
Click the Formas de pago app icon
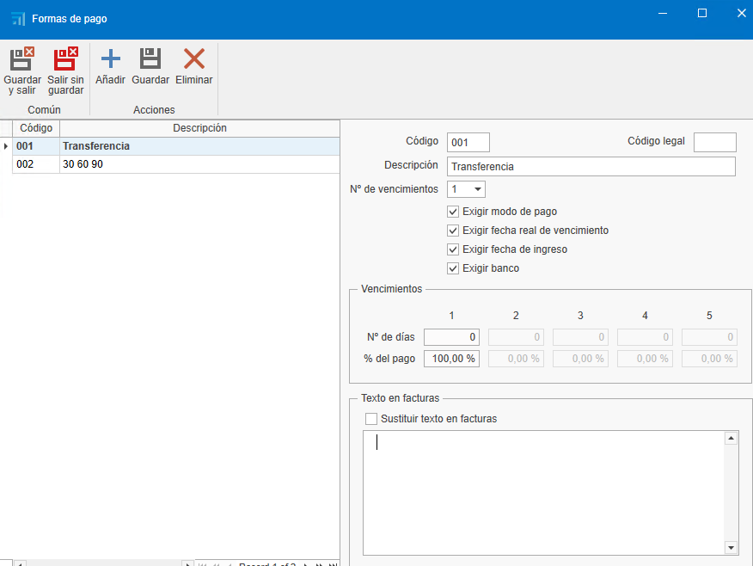(x=18, y=19)
